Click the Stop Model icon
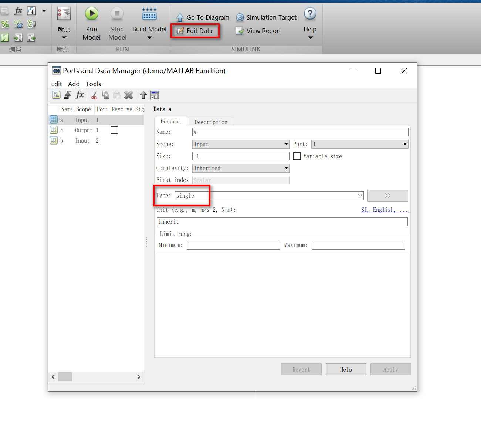Viewport: 481px width, 430px height. (117, 14)
